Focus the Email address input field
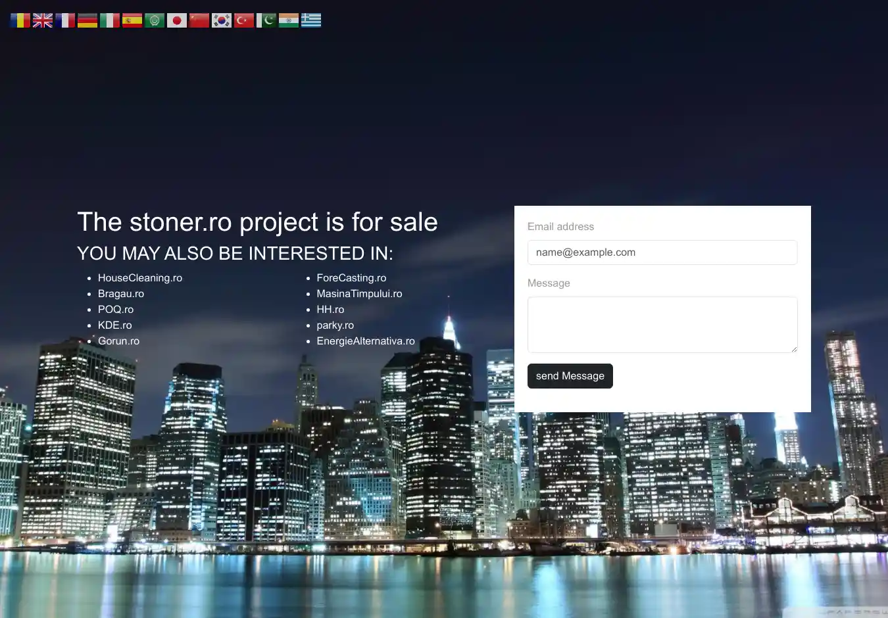Screen dimensions: 888x618 (662, 252)
